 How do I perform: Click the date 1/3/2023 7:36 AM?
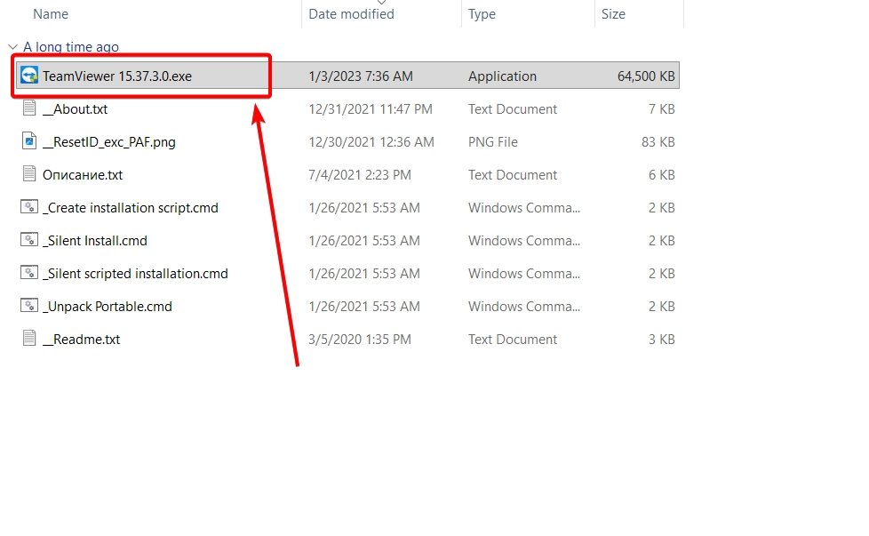(361, 76)
